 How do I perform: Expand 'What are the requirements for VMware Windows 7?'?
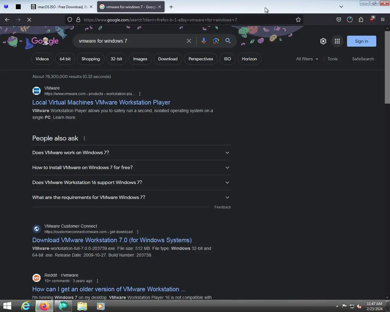(131, 197)
